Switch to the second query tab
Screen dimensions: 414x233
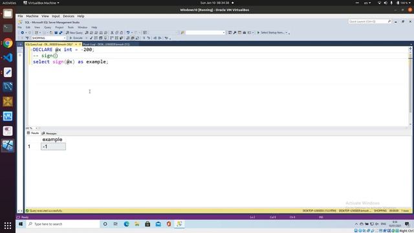[106, 44]
